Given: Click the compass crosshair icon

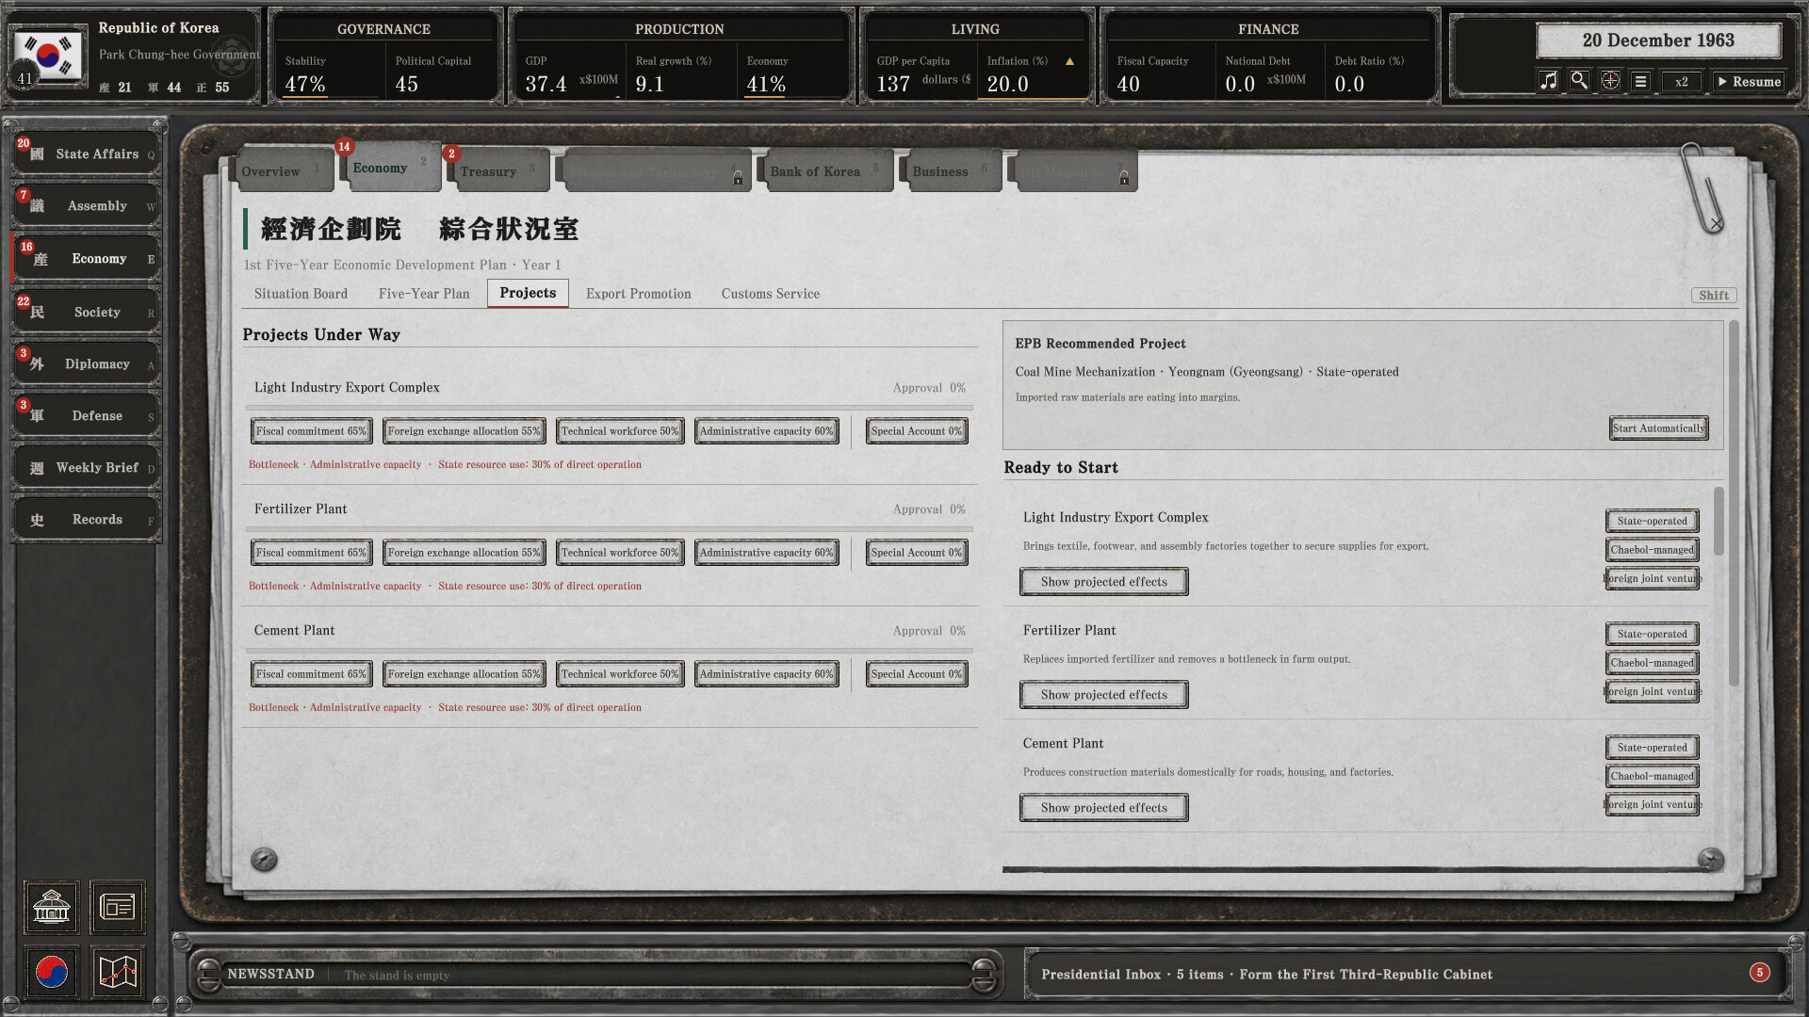Looking at the screenshot, I should click(1610, 81).
